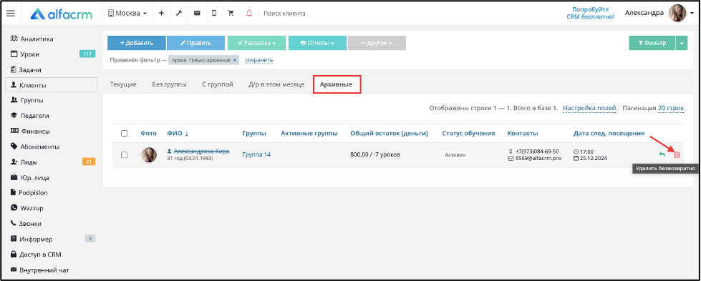The image size is (701, 281).
Task: Open the Москва branch dropdown
Action: click(x=127, y=14)
